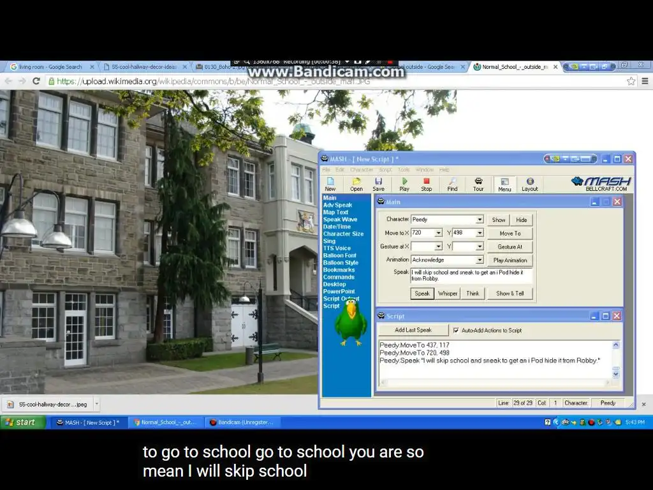Click the Show character button
The width and height of the screenshot is (653, 490).
[x=499, y=220]
